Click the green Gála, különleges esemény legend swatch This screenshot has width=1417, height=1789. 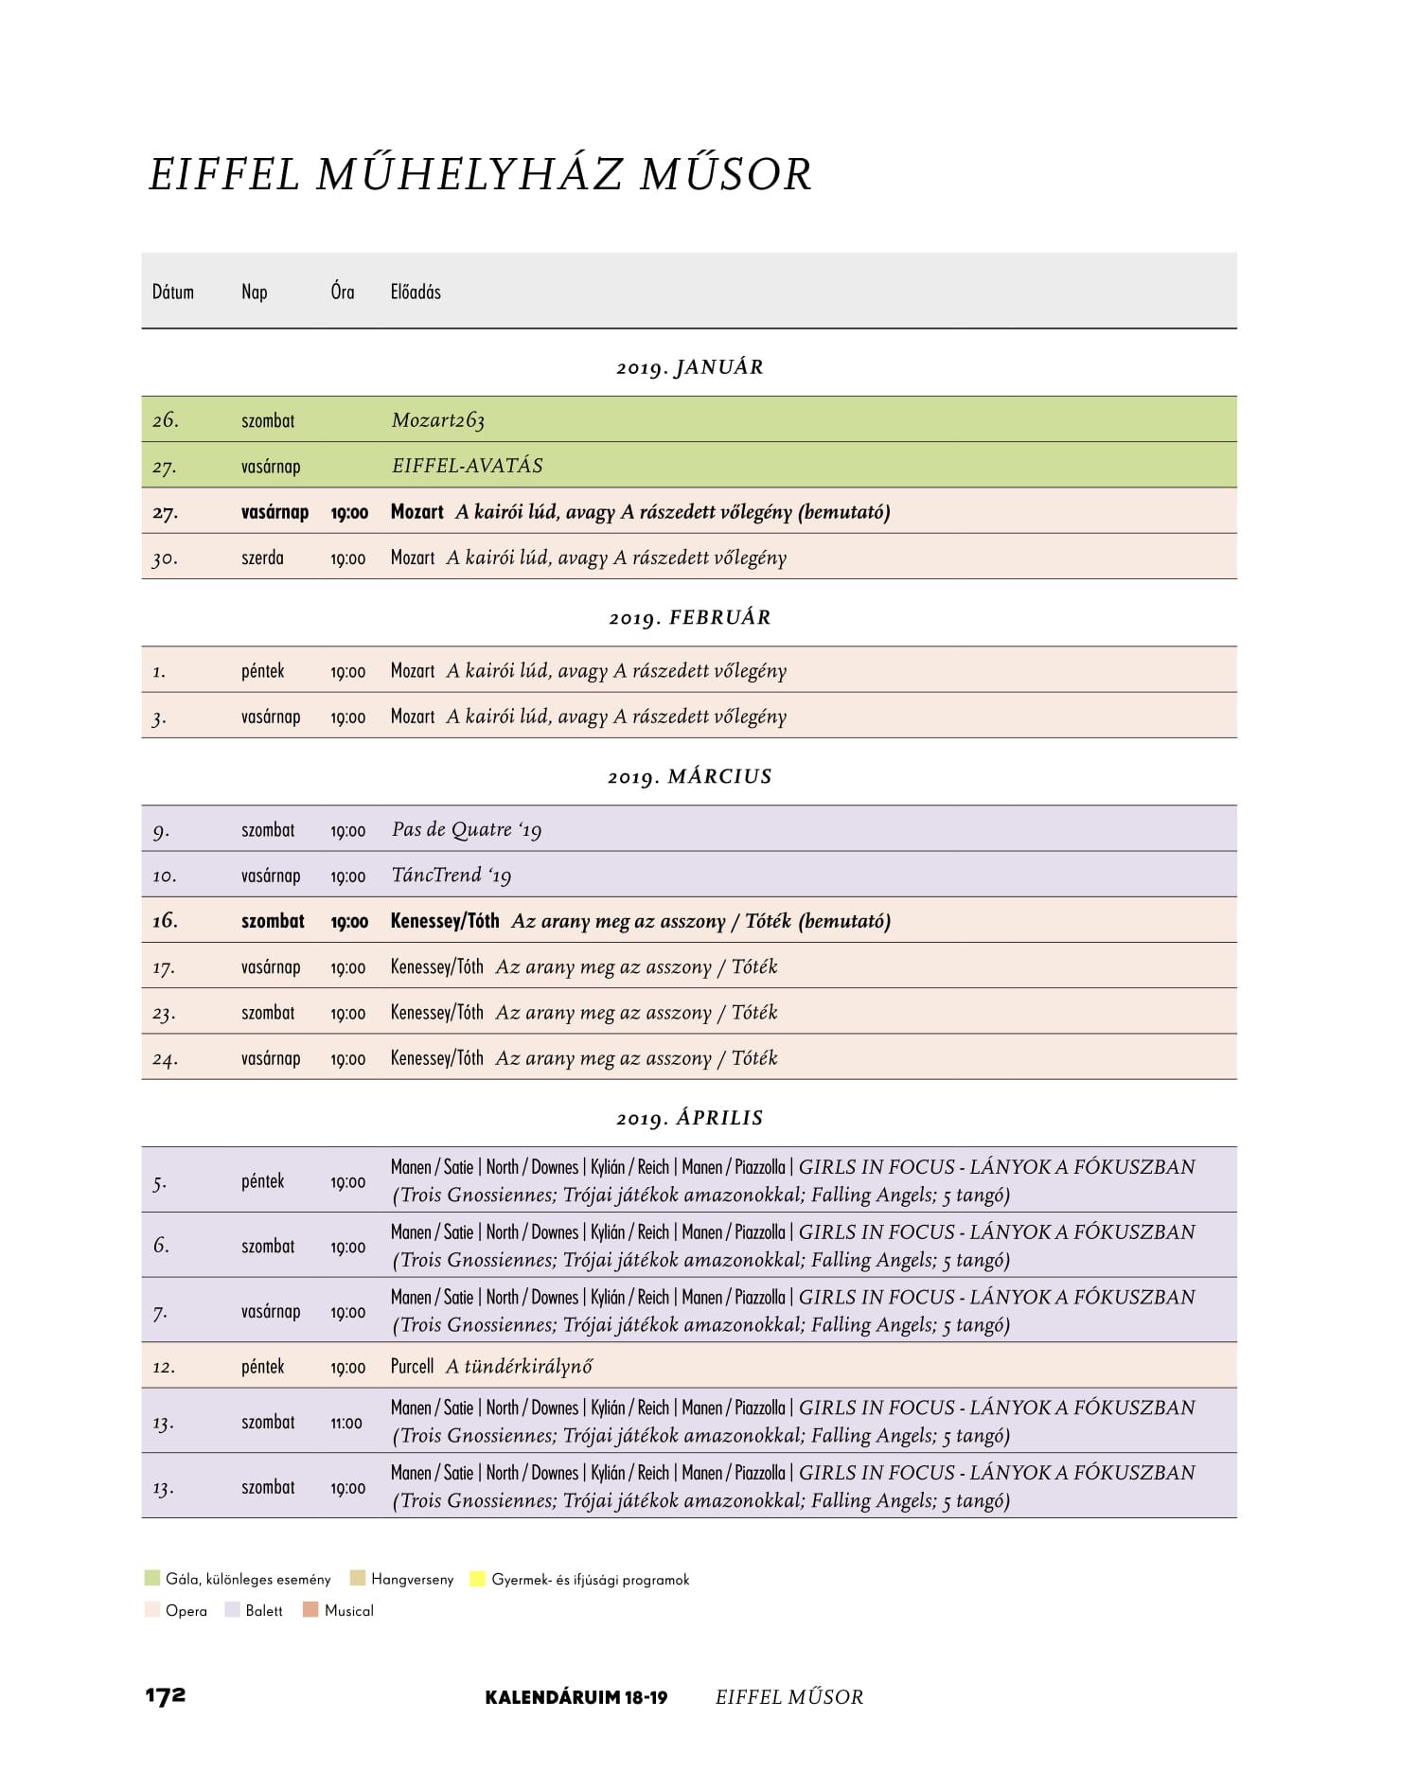152,1578
